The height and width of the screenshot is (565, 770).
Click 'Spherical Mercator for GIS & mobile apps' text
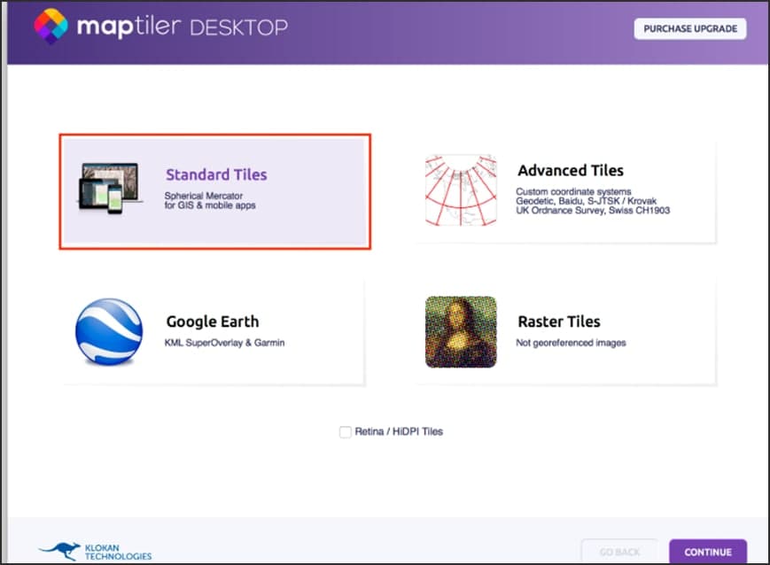click(x=210, y=200)
